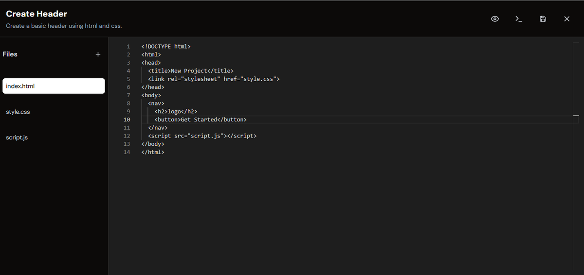
Task: Click the closing body tag line
Action: (153, 144)
